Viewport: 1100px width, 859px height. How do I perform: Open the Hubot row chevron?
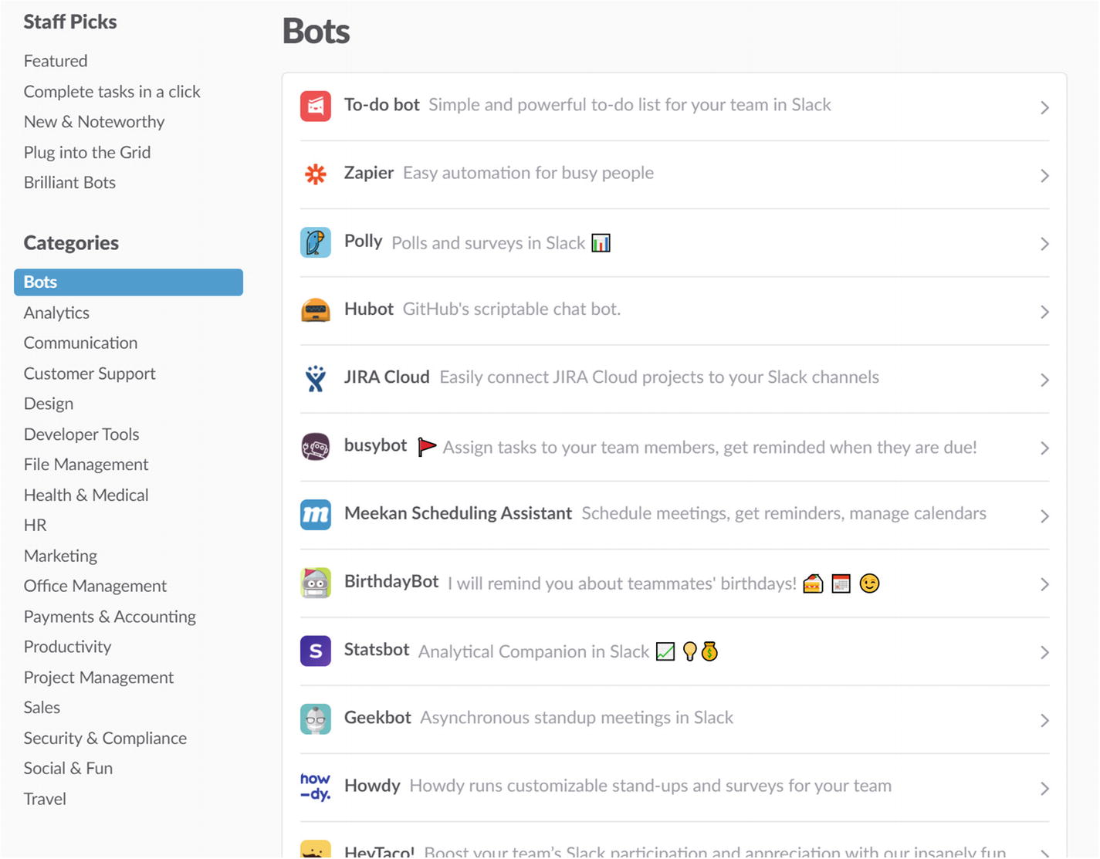click(1044, 312)
